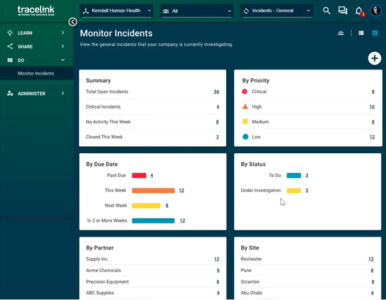Click the Learn lightbulb icon
Screen dimensions: 386x300
coord(10,33)
